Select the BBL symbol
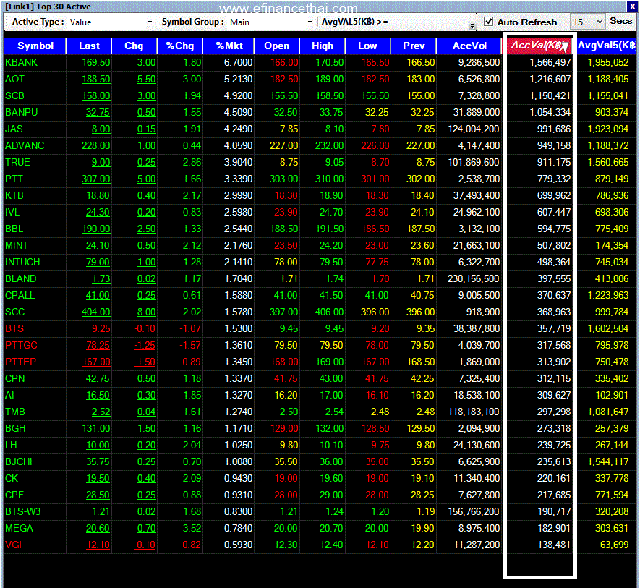The image size is (640, 588). pyautogui.click(x=14, y=229)
